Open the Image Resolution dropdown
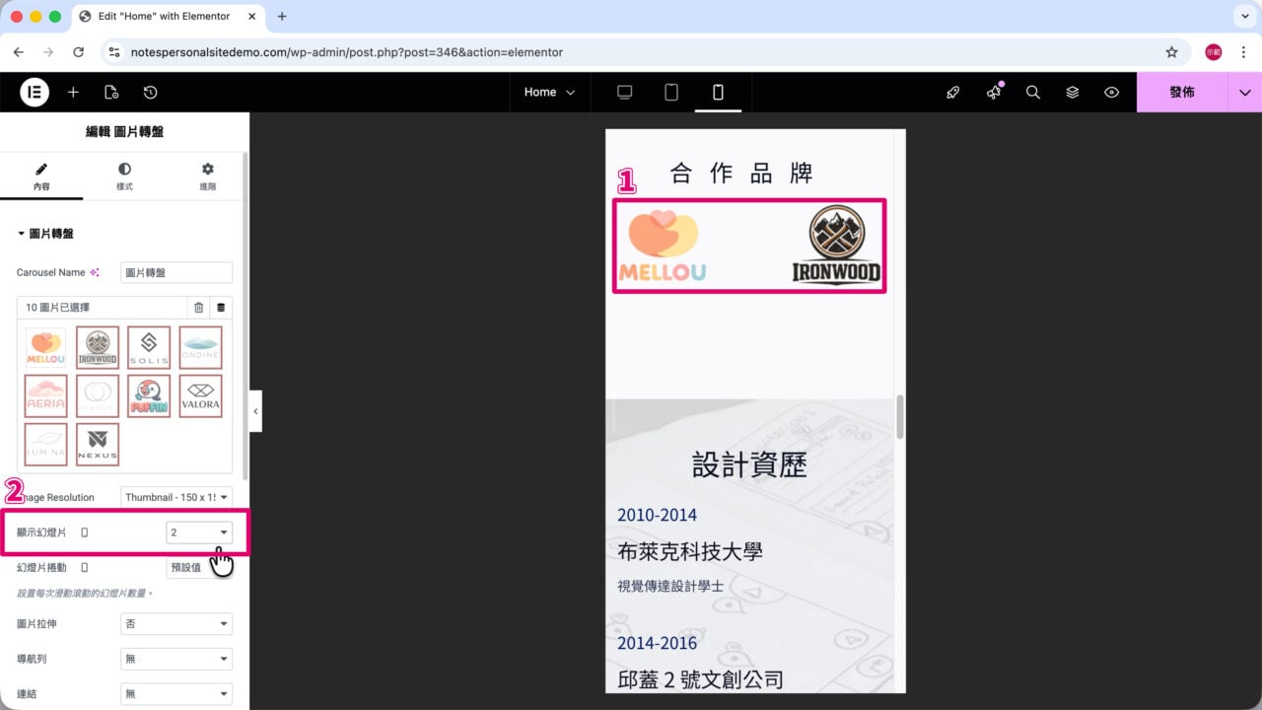Viewport: 1262px width, 710px height. (176, 497)
